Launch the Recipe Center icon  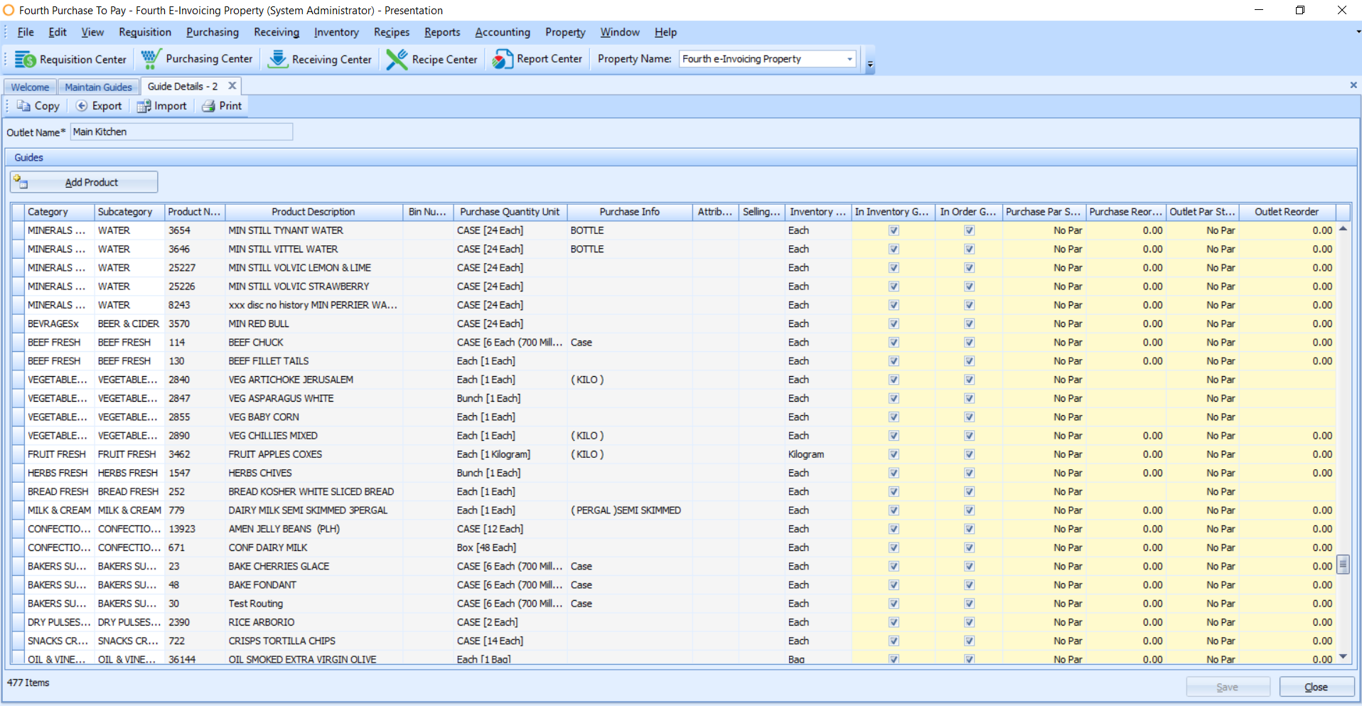[x=397, y=59]
